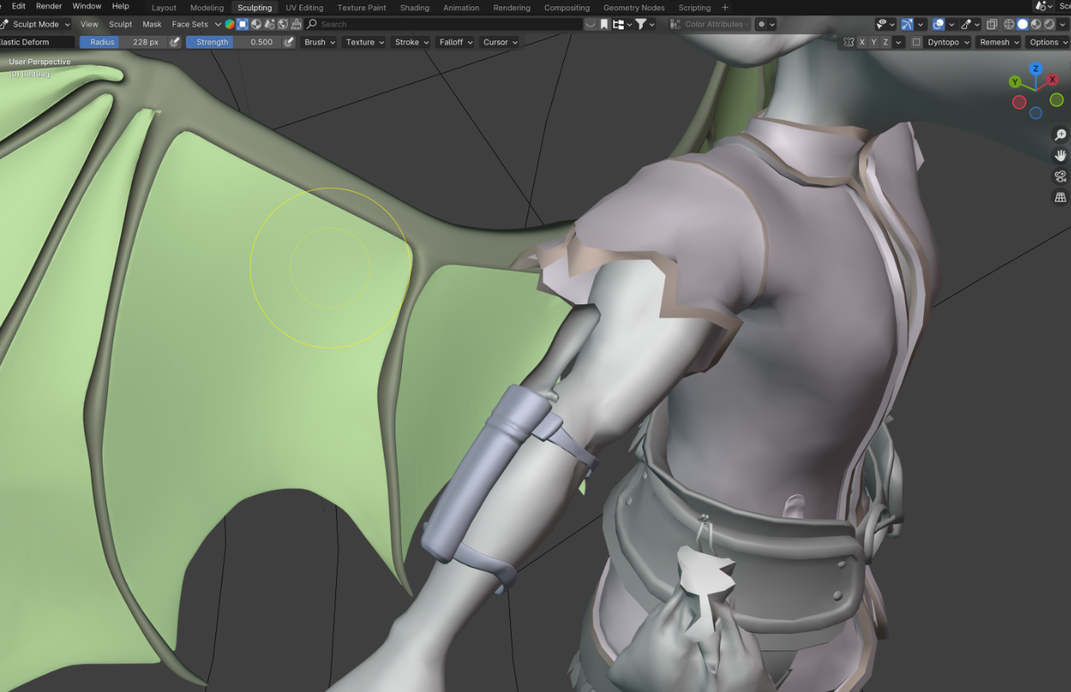Click the brush Strength slider
This screenshot has width=1071, height=692.
234,42
